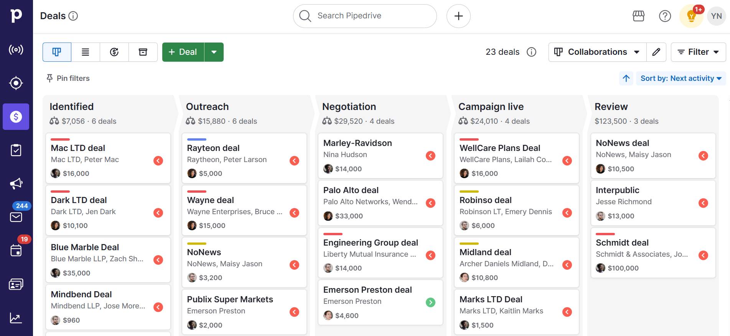Viewport: 730px width, 336px height.
Task: Click activity icon on Rayteon deal
Action: point(294,161)
